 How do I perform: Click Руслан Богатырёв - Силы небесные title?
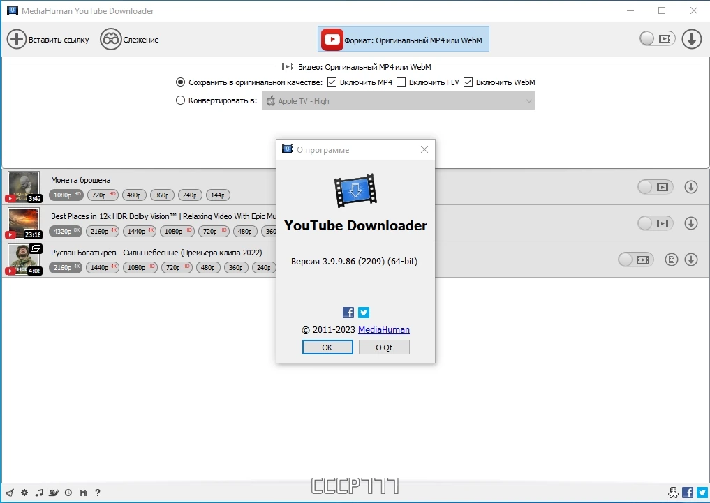[156, 253]
